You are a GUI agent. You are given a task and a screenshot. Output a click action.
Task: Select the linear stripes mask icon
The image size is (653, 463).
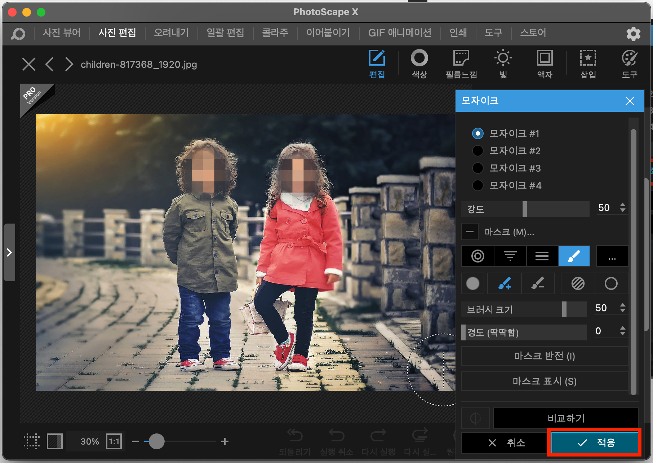[542, 256]
